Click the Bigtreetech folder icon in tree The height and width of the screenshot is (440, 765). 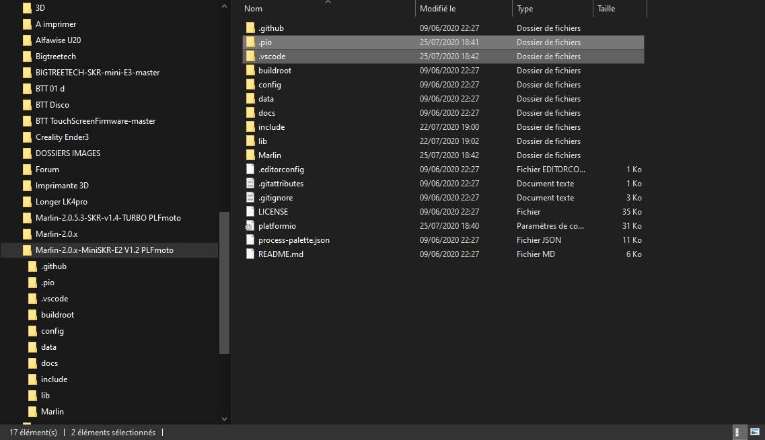28,56
